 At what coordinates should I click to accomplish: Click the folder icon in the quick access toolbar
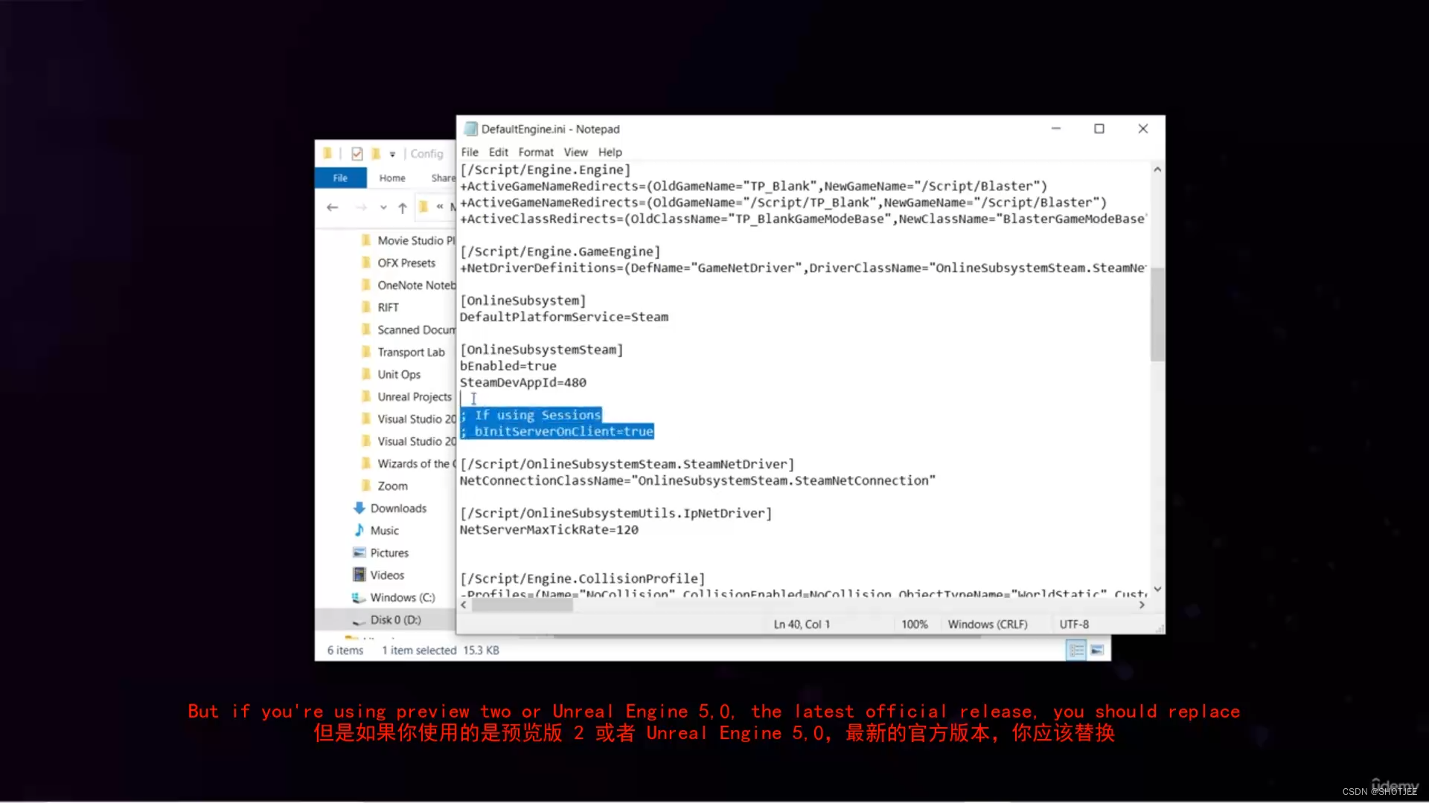(x=328, y=153)
